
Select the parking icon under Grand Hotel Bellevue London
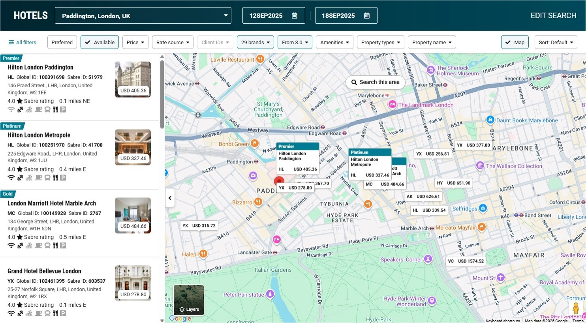pos(62,313)
